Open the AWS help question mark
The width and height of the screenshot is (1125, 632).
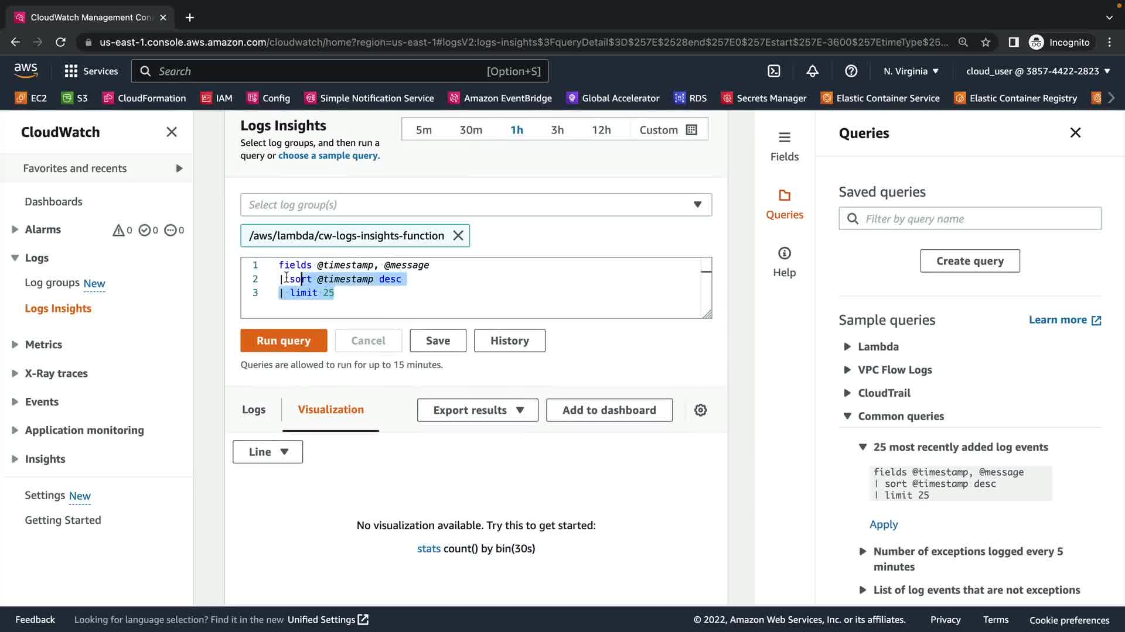tap(851, 71)
